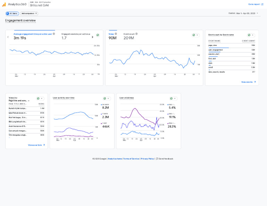This screenshot has width=267, height=206.
Task: Click green check icon in engagement time card
Action: 98,35
